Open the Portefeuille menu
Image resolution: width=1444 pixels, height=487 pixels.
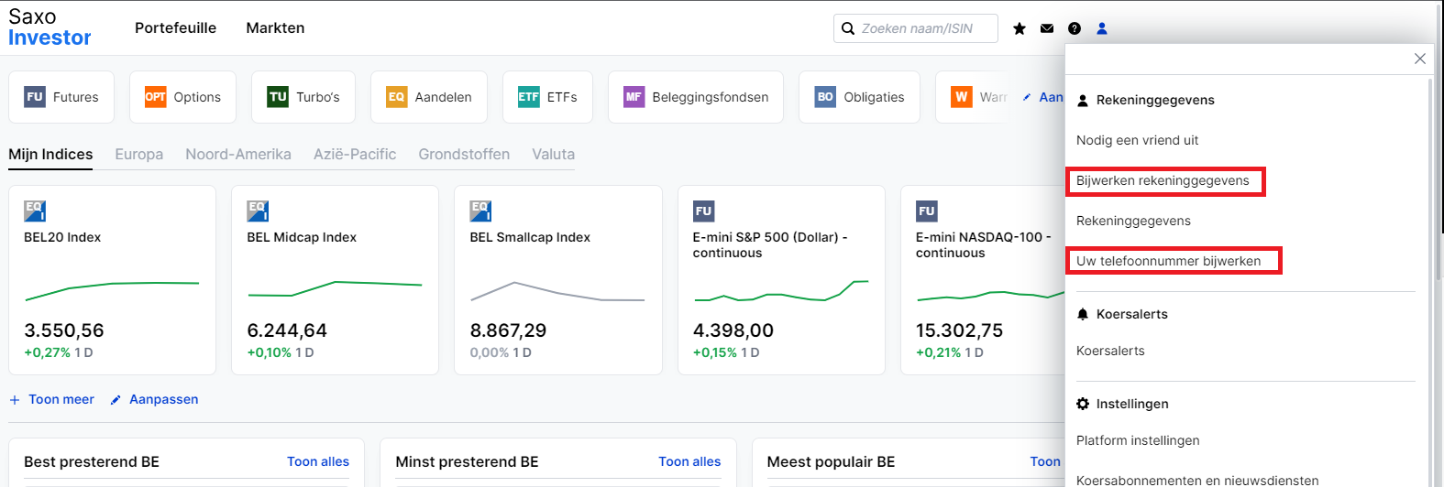coord(175,28)
